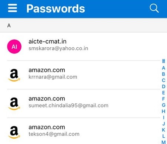
Task: Jump to letter B in index
Action: (164, 74)
